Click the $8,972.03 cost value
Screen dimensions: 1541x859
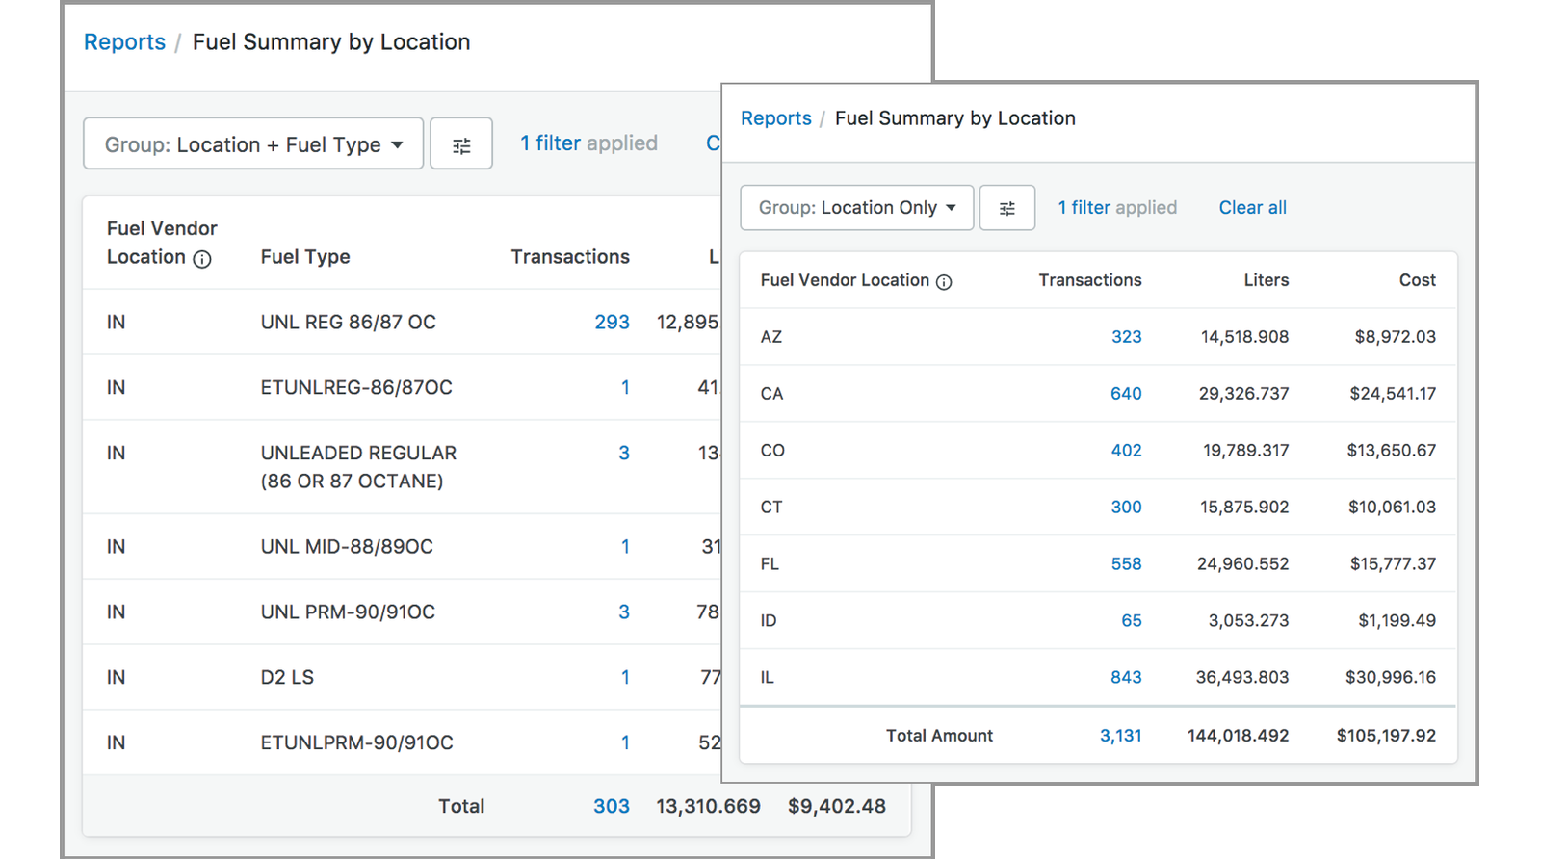[1395, 337]
